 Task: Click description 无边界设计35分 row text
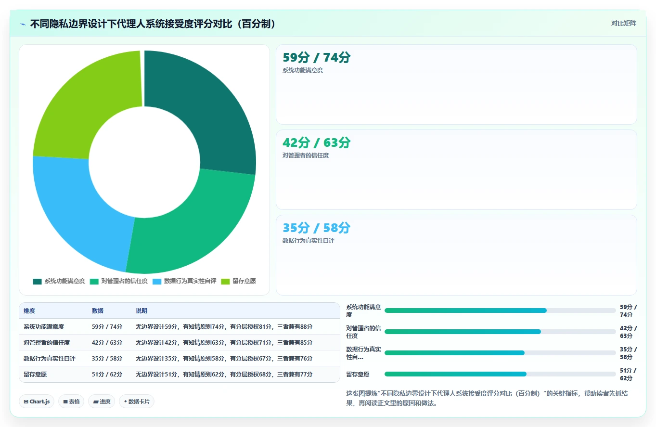point(224,359)
